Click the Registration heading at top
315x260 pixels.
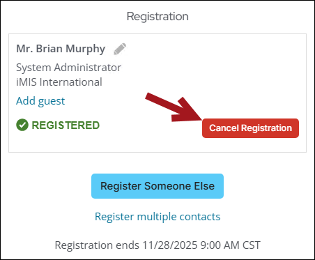coord(157,17)
